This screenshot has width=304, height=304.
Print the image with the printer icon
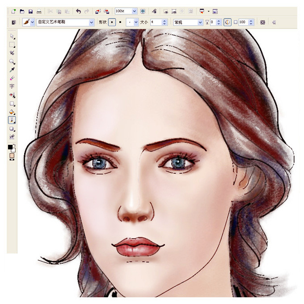[x=39, y=12]
